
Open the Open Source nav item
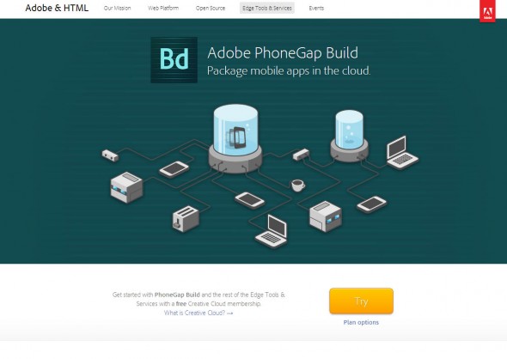[x=211, y=8]
